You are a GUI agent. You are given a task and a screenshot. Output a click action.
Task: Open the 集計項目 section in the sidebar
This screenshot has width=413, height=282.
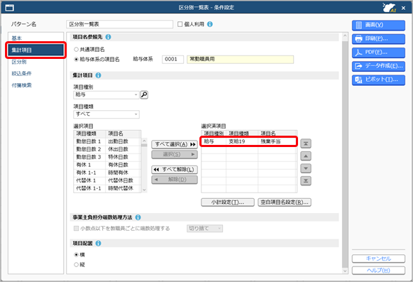(x=35, y=50)
